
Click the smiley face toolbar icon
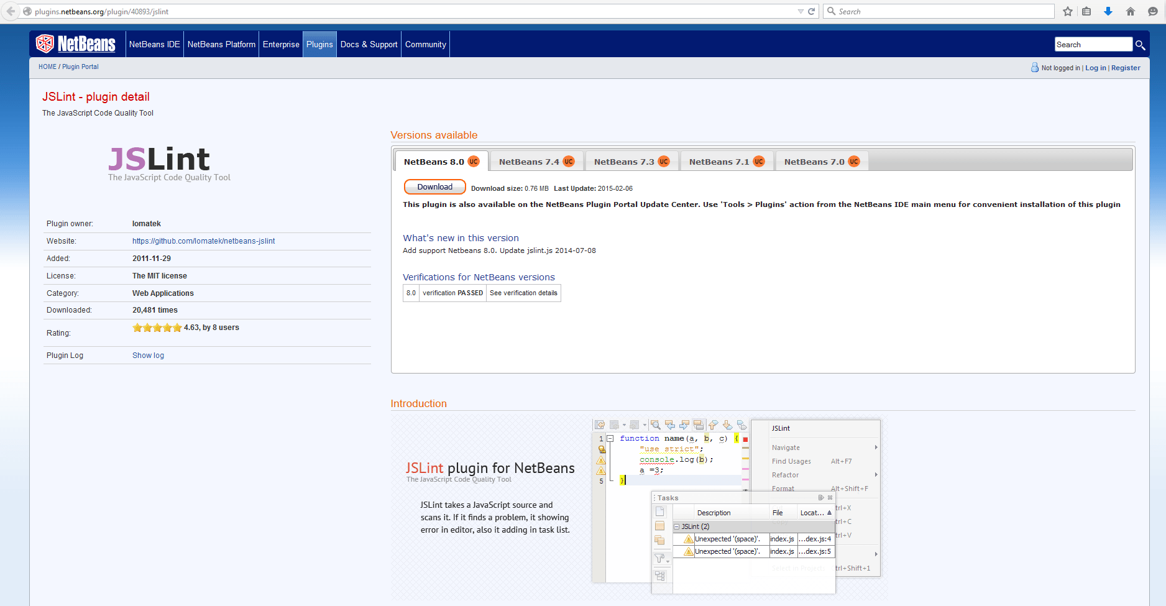tap(1152, 11)
